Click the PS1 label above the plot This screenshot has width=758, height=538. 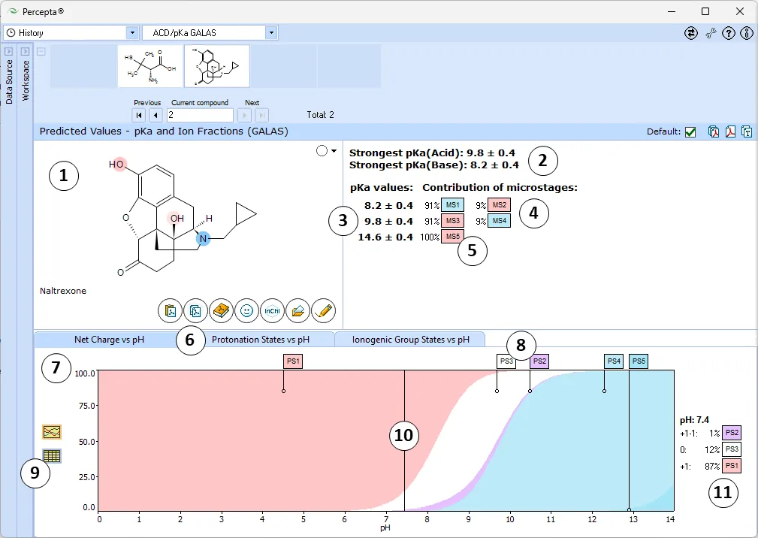pyautogui.click(x=293, y=361)
